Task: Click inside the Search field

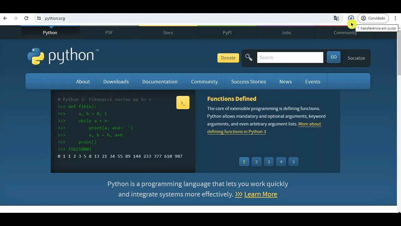Action: pos(290,57)
